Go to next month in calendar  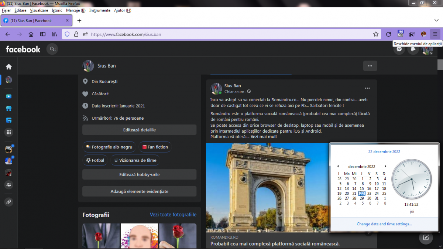click(385, 167)
